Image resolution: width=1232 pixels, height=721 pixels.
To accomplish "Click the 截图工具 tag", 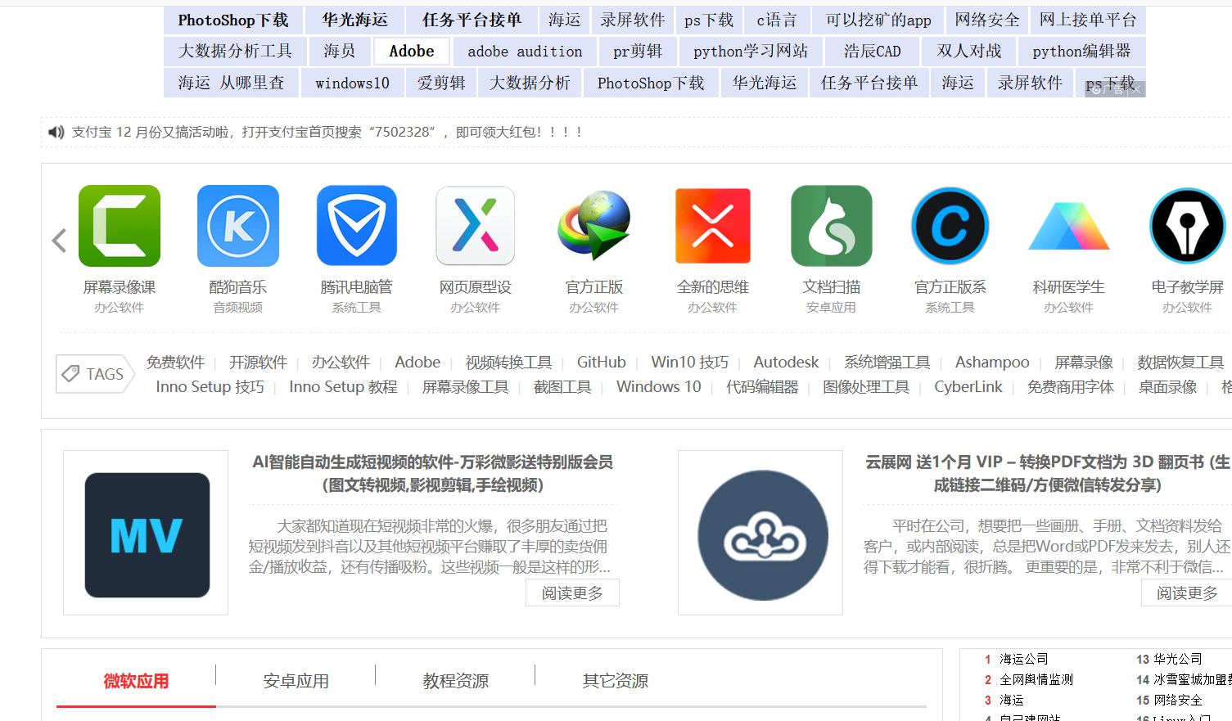I will (x=562, y=386).
